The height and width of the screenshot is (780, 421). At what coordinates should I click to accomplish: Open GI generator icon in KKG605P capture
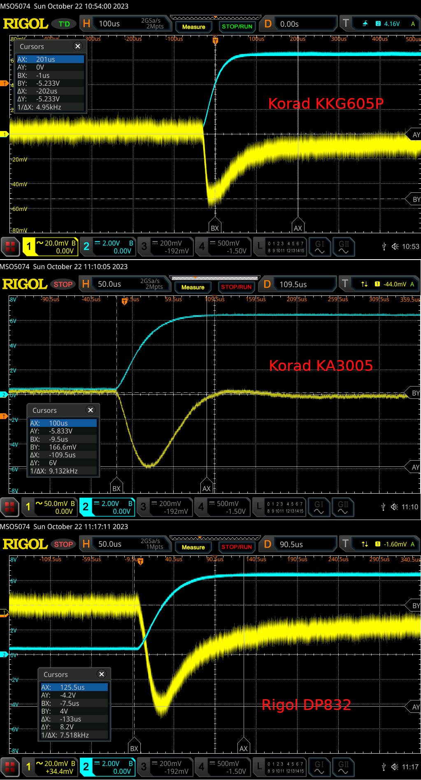[x=320, y=246]
